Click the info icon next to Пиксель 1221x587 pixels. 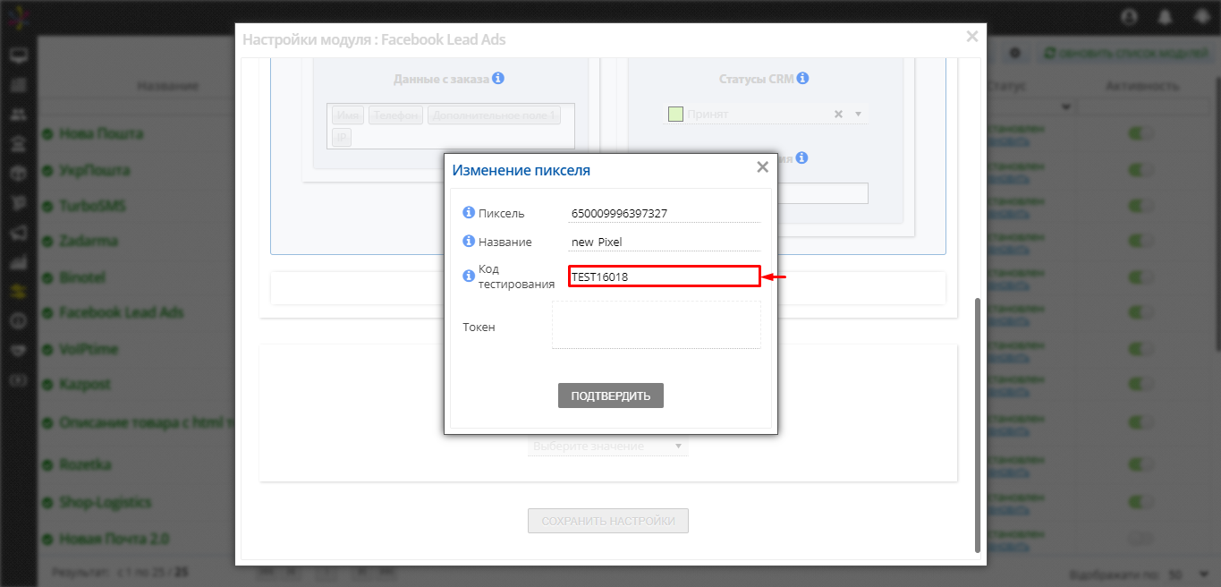[x=468, y=213]
